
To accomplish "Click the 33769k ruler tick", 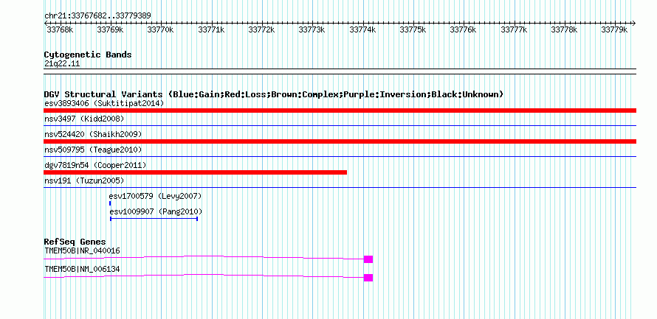I will pos(111,29).
